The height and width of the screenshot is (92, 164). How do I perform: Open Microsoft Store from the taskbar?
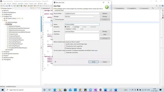click(x=65, y=90)
